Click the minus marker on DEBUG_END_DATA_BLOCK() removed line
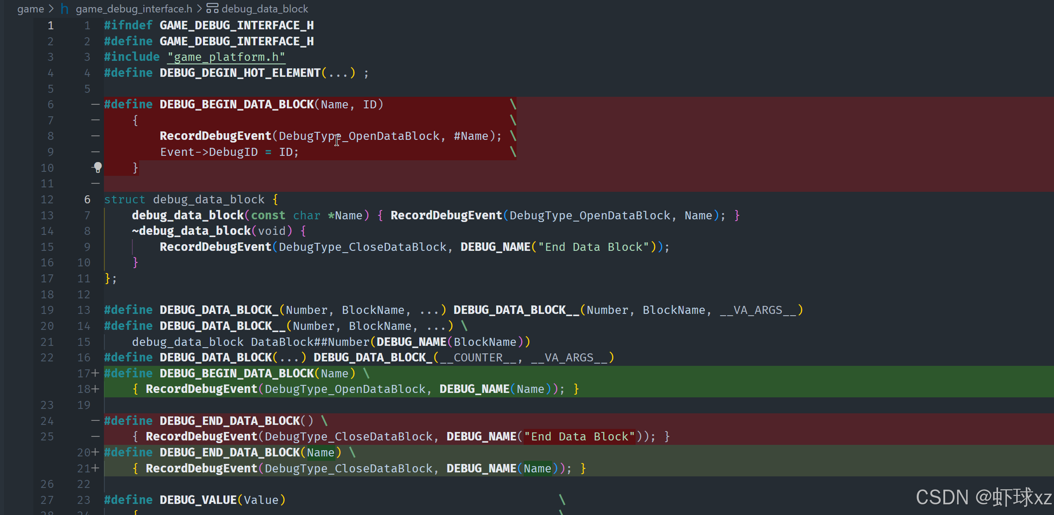Image resolution: width=1054 pixels, height=515 pixels. (x=95, y=420)
